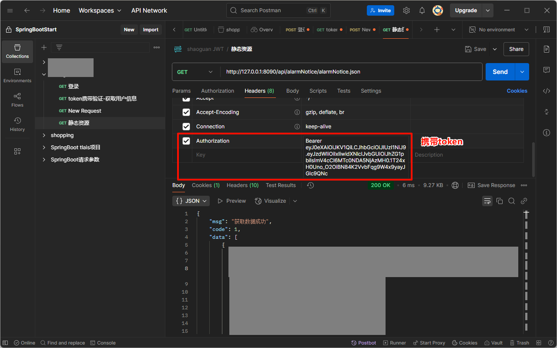Open the configure workspace sidebar icon
557x348 pixels.
point(17,151)
